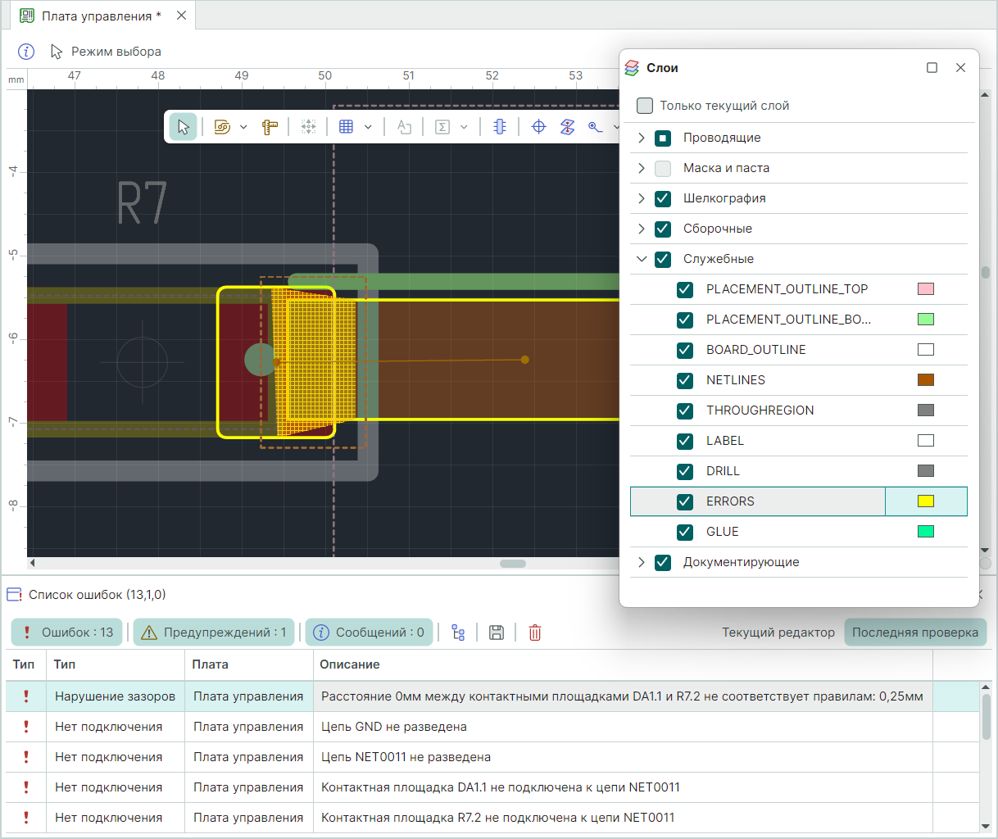The width and height of the screenshot is (998, 839).
Task: Click the blue grid table icon
Action: coord(346,127)
